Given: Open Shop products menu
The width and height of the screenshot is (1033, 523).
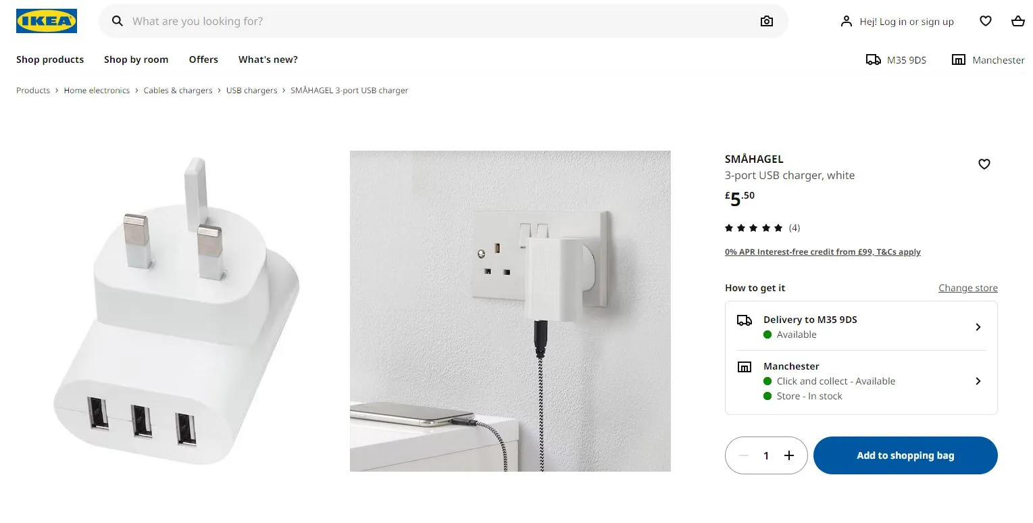Looking at the screenshot, I should click(x=50, y=59).
